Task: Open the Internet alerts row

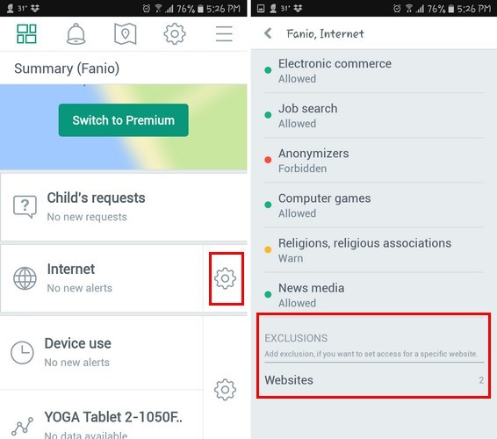Action: tap(102, 278)
